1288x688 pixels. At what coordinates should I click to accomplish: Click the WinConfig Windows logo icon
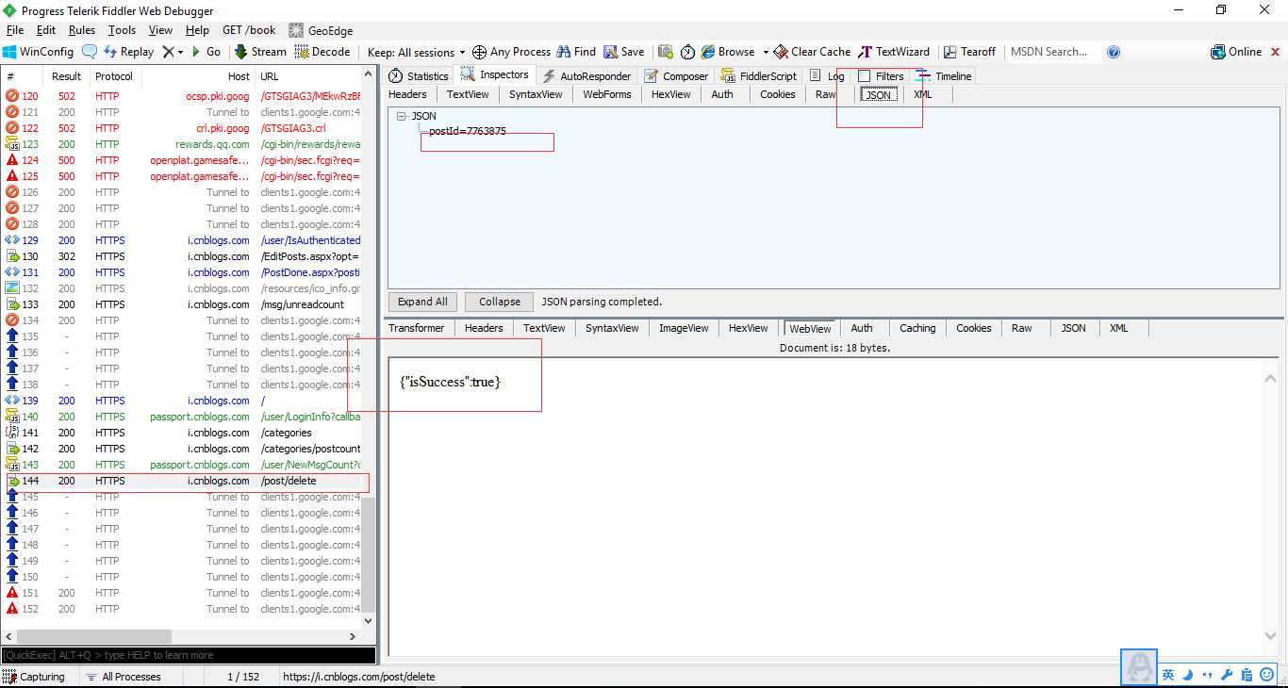[9, 52]
